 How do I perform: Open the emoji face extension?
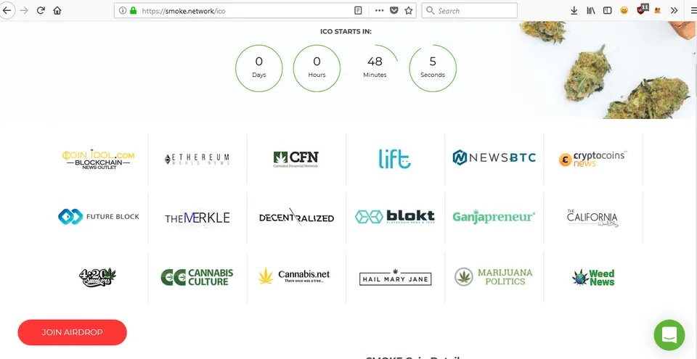click(x=624, y=11)
